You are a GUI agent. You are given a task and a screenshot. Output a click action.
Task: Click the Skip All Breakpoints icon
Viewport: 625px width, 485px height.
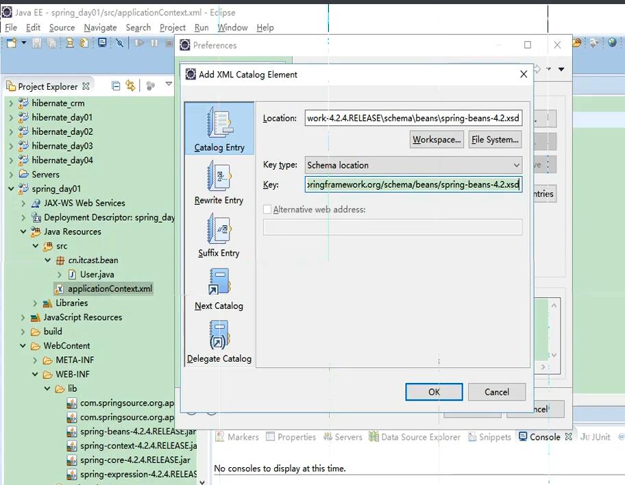click(x=119, y=42)
